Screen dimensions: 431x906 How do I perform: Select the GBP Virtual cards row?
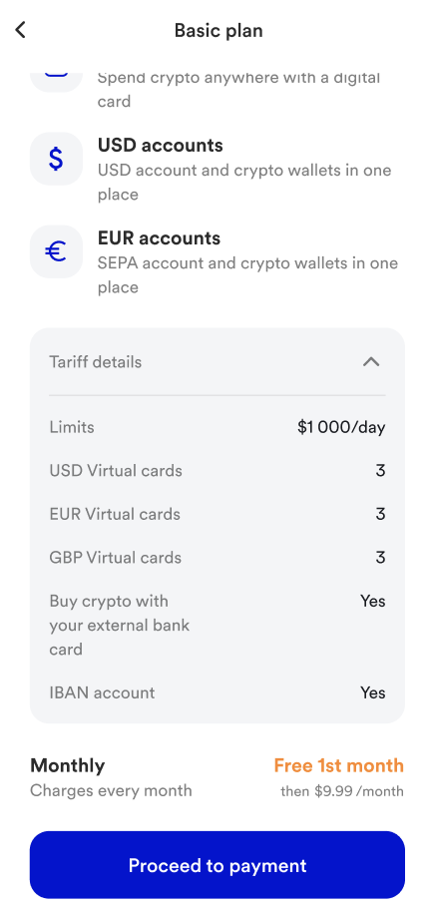(x=217, y=558)
